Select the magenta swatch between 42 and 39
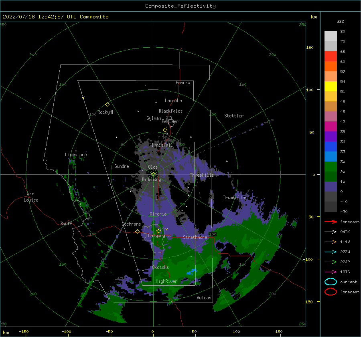This screenshot has height=337, width=361. click(331, 127)
